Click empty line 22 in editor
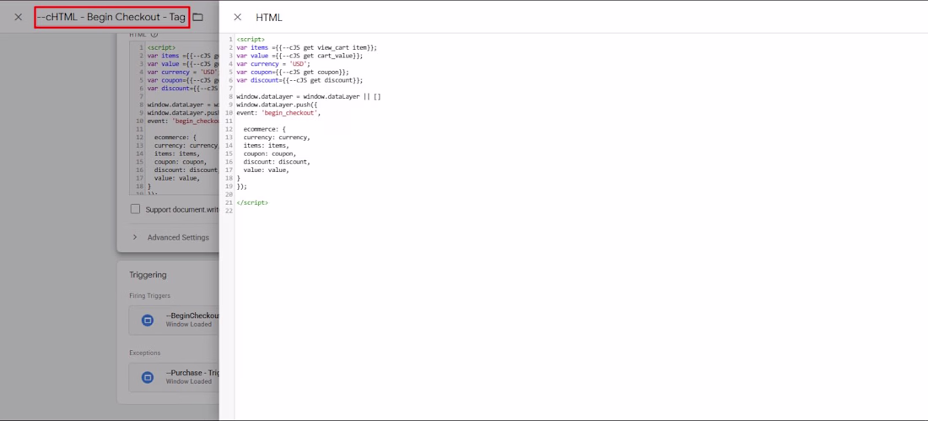The image size is (928, 421). (581, 211)
